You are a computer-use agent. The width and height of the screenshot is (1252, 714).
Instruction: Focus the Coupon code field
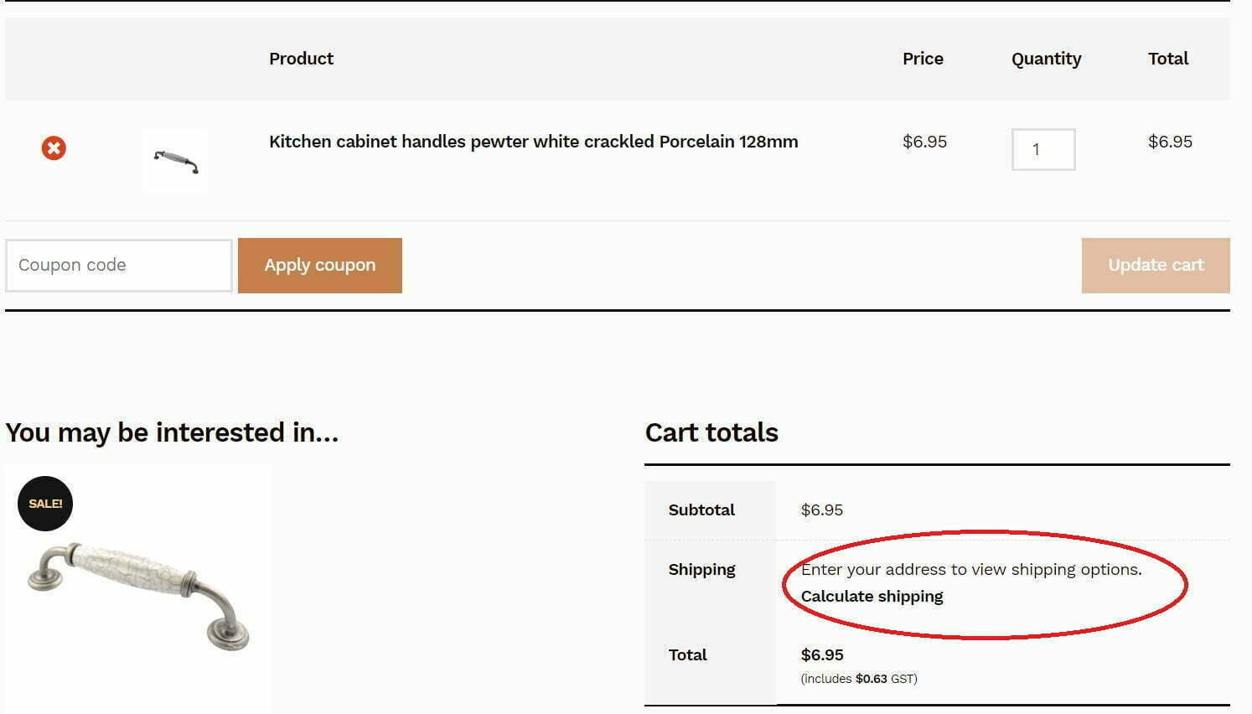click(118, 266)
